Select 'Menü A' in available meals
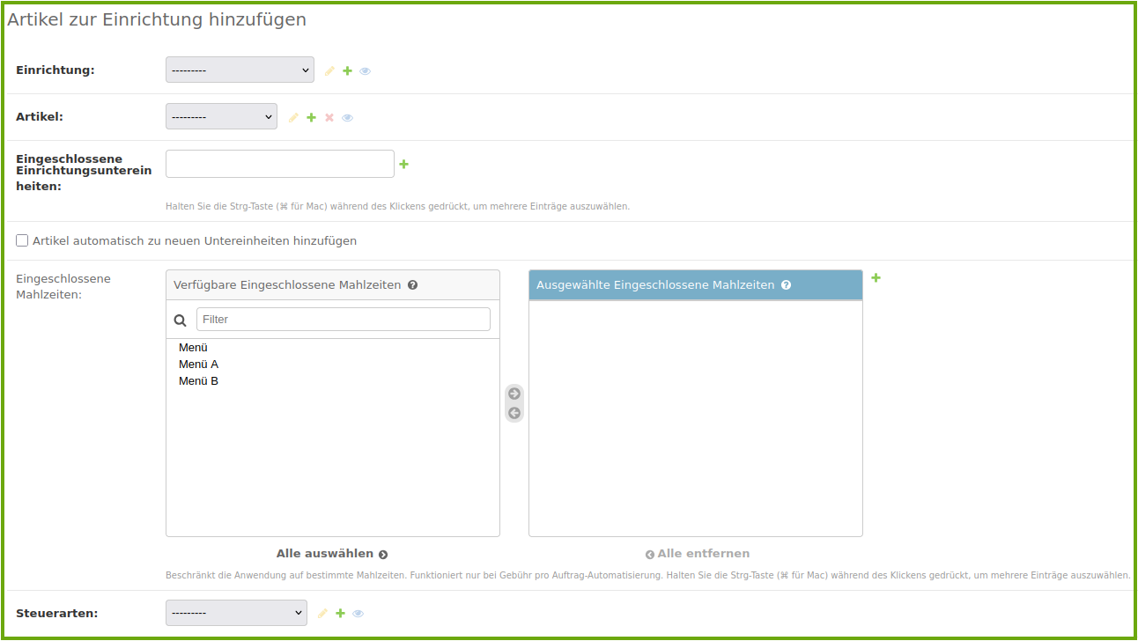 click(333, 365)
